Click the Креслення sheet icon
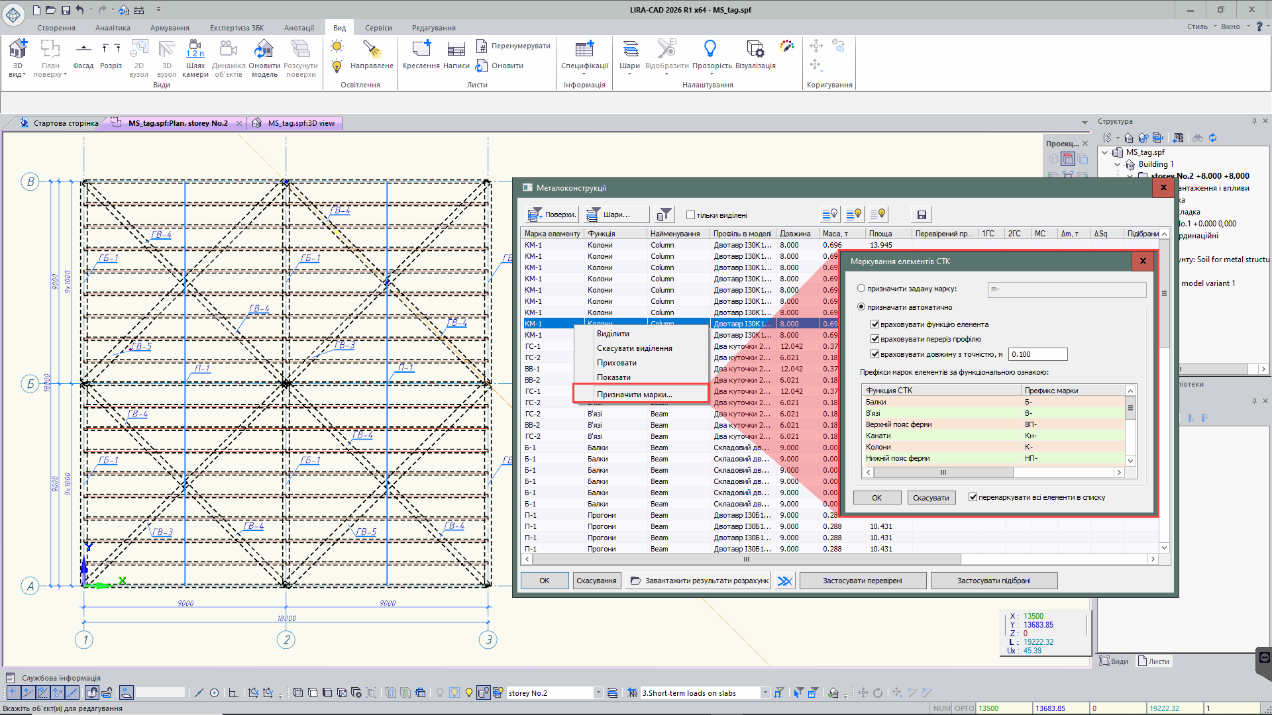 pos(421,50)
